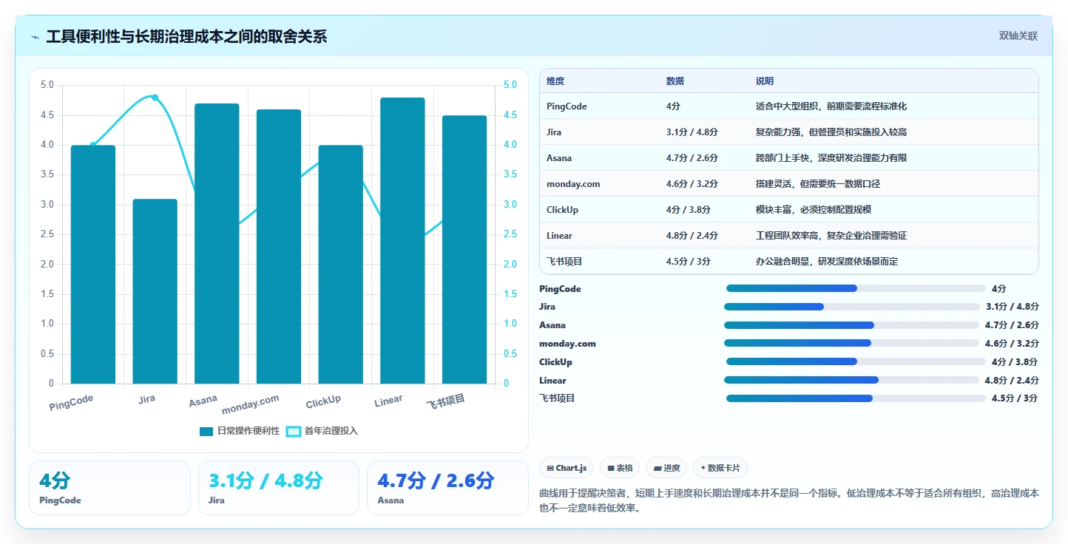
Task: Click the Asana bar in the chart
Action: [x=217, y=244]
